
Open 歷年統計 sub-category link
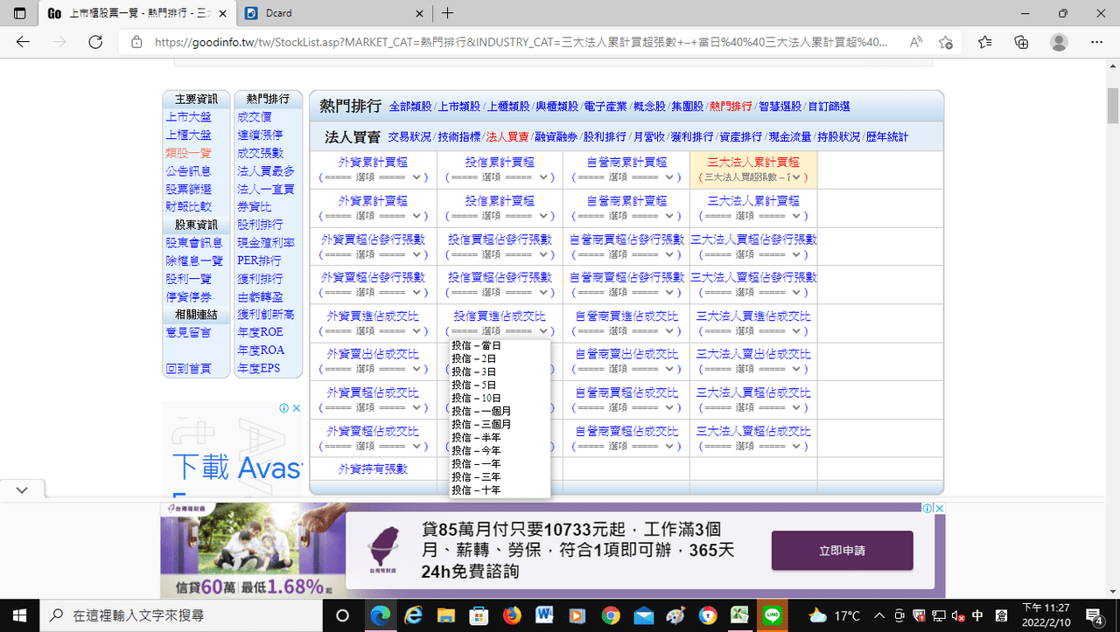point(887,137)
